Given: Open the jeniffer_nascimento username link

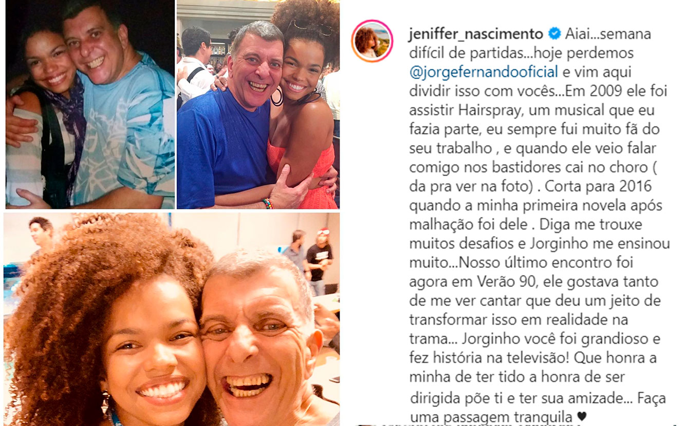Looking at the screenshot, I should click(476, 34).
